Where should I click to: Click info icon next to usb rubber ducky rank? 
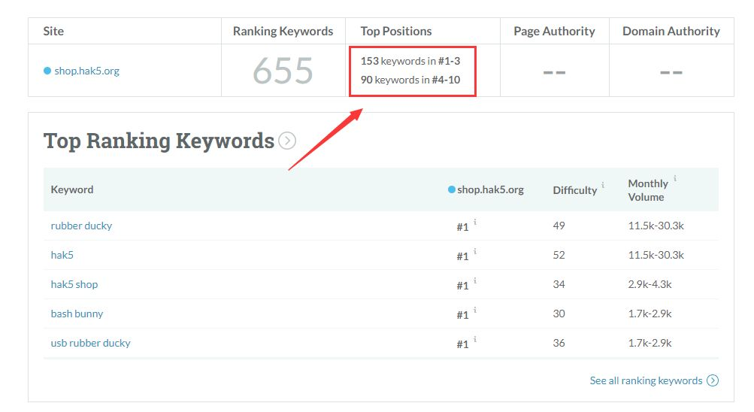click(475, 339)
